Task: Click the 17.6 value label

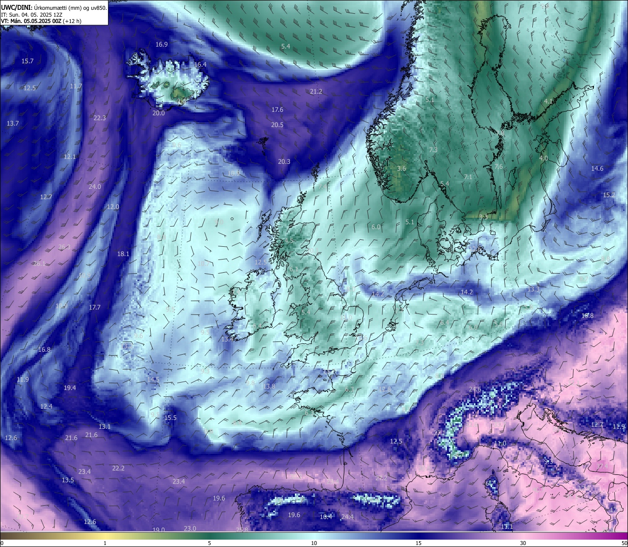Action: (277, 110)
